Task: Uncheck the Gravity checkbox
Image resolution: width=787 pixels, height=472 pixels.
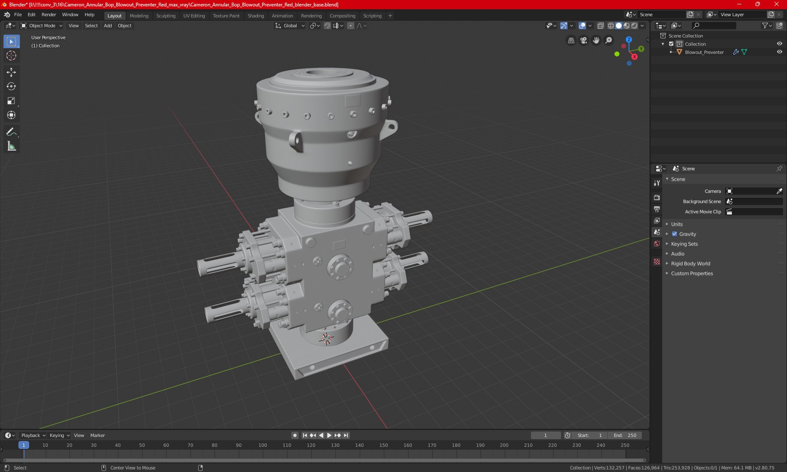Action: (x=674, y=234)
